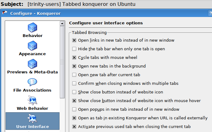
Task: Enable Hide the tab bar option
Action: (x=74, y=49)
